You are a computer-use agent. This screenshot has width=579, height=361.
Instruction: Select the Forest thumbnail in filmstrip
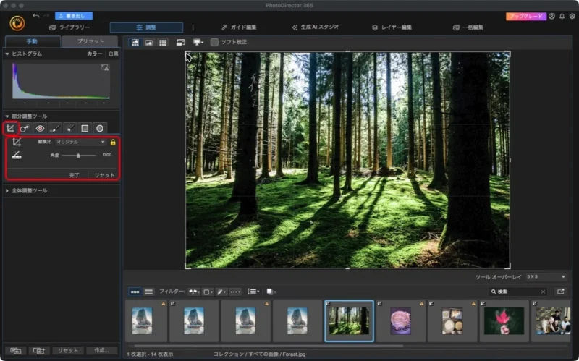(349, 320)
